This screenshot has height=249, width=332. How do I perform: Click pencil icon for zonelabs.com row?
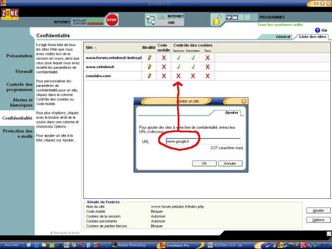[149, 76]
